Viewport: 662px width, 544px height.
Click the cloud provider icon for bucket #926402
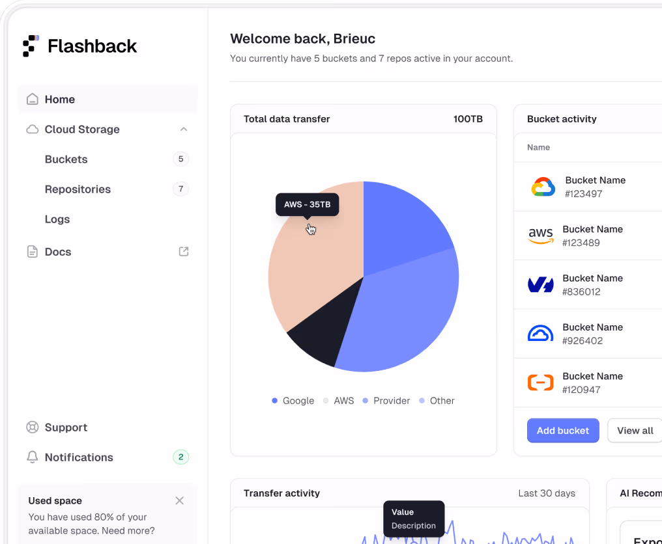coord(541,333)
